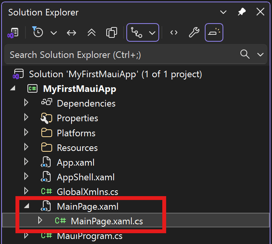Screen dimensions: 272x244
Task: Select the Platforms folder label
Action: pyautogui.click(x=76, y=133)
